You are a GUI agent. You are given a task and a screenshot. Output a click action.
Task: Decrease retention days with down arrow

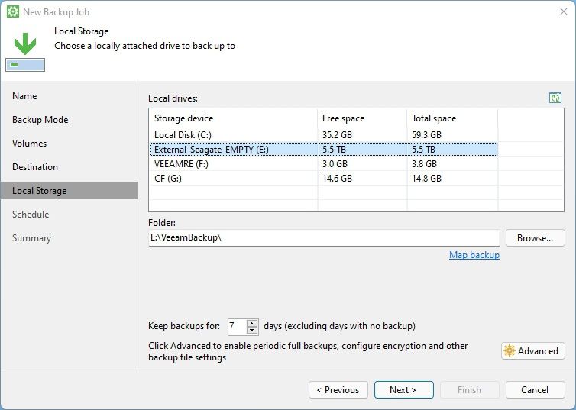coord(251,330)
